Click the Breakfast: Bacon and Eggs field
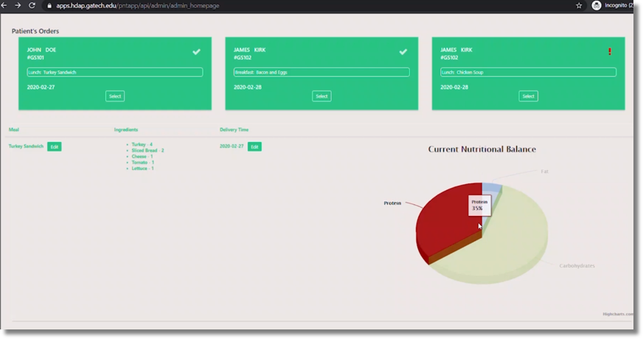Image resolution: width=643 pixels, height=339 pixels. click(x=321, y=72)
